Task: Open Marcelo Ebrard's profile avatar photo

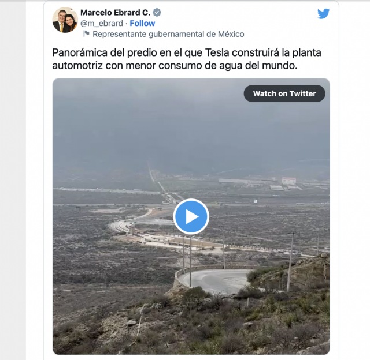Action: coord(65,20)
